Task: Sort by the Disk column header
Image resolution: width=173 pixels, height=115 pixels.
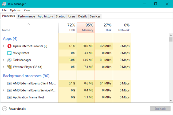Action: (x=104, y=28)
